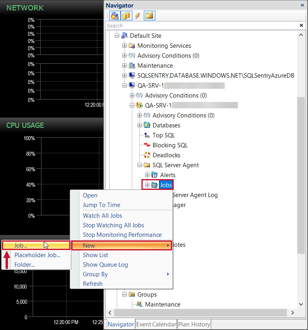Click the Blocking SQL arrows icon
Image resolution: width=308 pixels, height=330 pixels.
[x=147, y=145]
